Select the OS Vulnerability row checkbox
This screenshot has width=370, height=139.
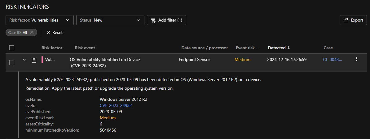(x=12, y=63)
